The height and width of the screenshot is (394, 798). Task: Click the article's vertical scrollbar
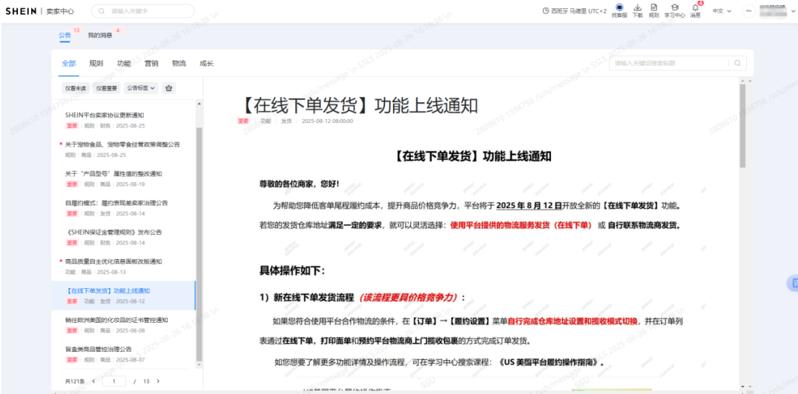(x=742, y=126)
